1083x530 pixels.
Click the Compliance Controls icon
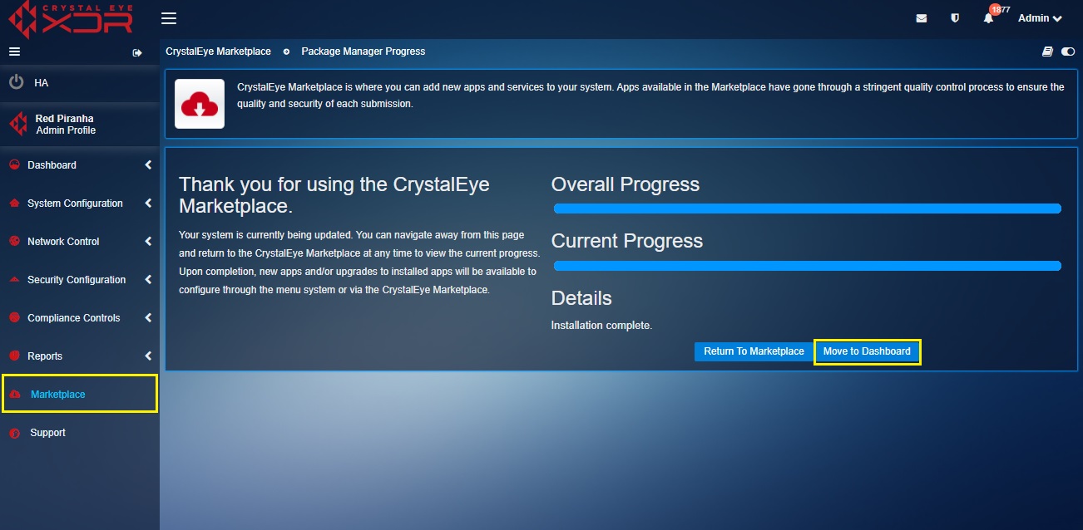(x=14, y=318)
